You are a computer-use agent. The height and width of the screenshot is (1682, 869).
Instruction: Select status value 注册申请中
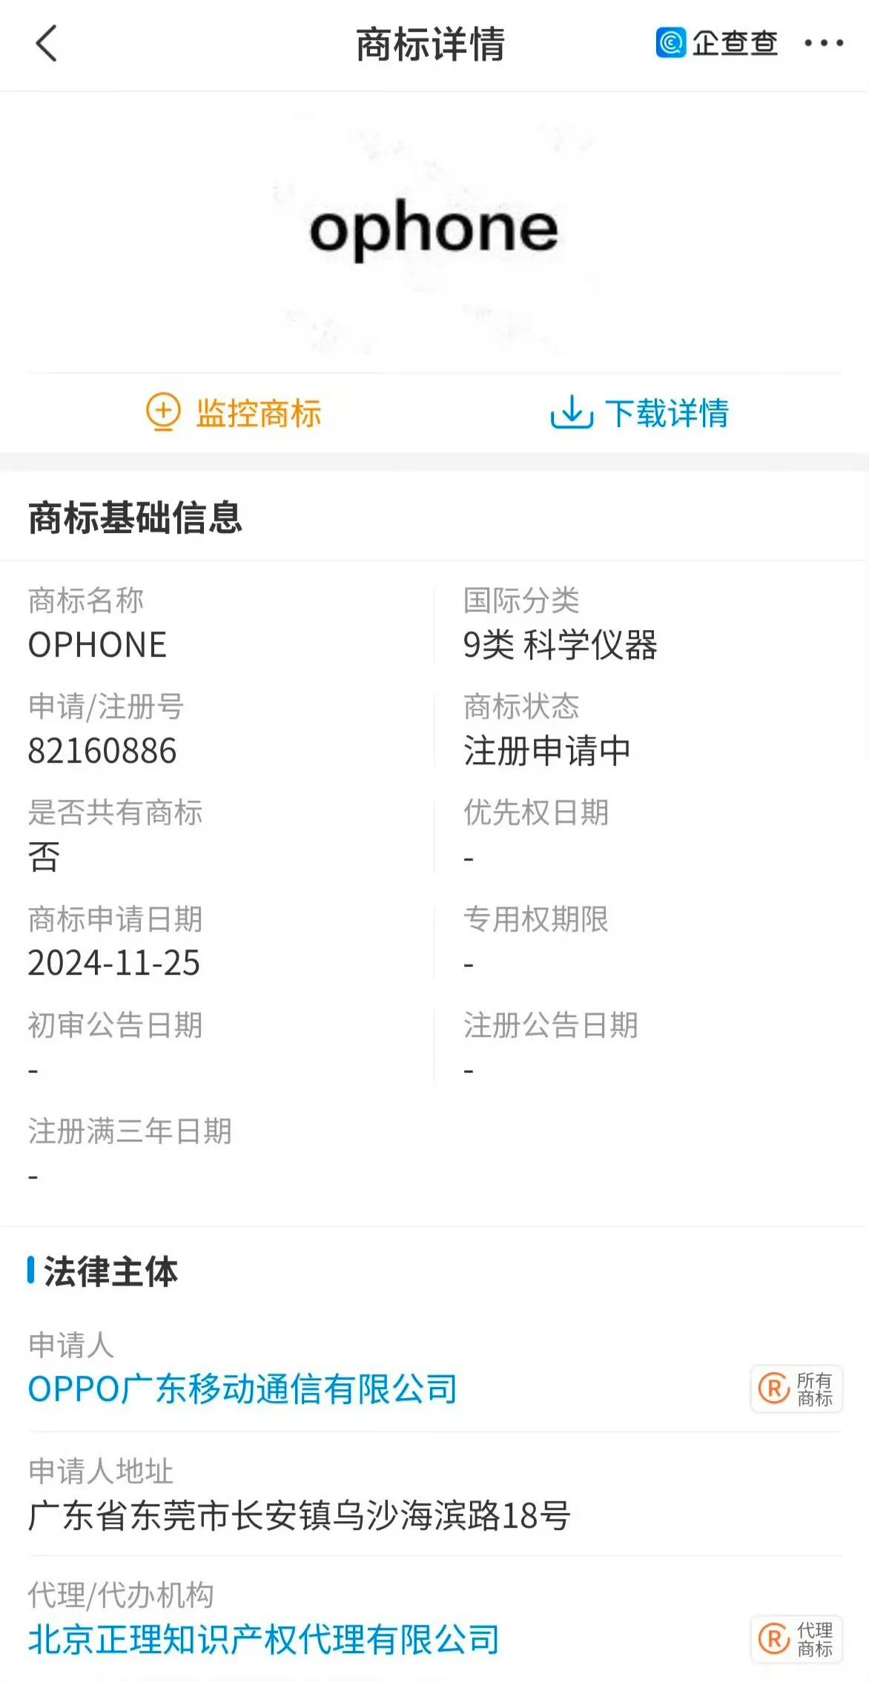point(547,751)
